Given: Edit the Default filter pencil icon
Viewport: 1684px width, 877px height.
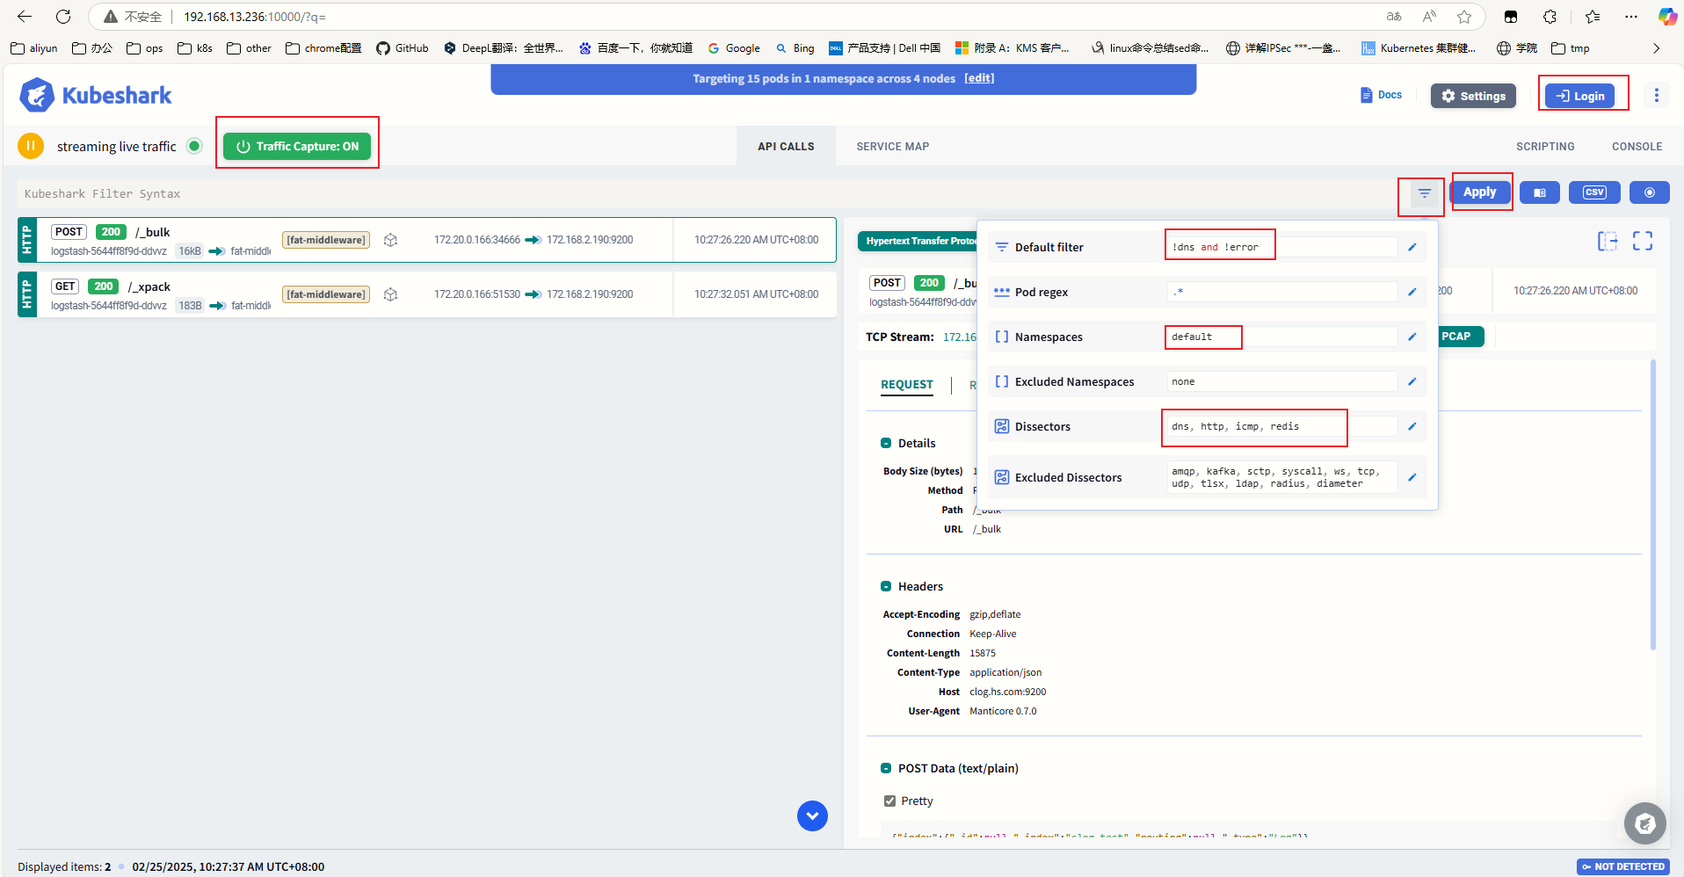Looking at the screenshot, I should coord(1412,247).
